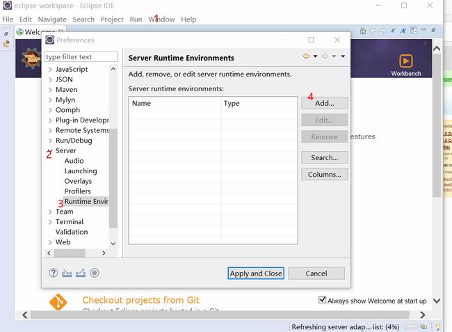Expand the Terminal preferences node
Image resolution: width=452 pixels, height=332 pixels.
click(x=51, y=222)
